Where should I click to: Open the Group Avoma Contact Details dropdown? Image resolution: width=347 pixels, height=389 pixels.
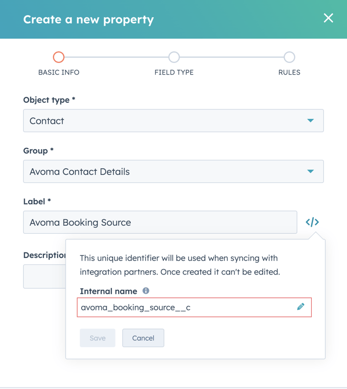(x=173, y=171)
